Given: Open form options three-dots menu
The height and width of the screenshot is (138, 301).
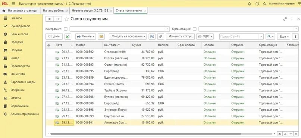Looking at the screenshot, I should (x=292, y=19).
